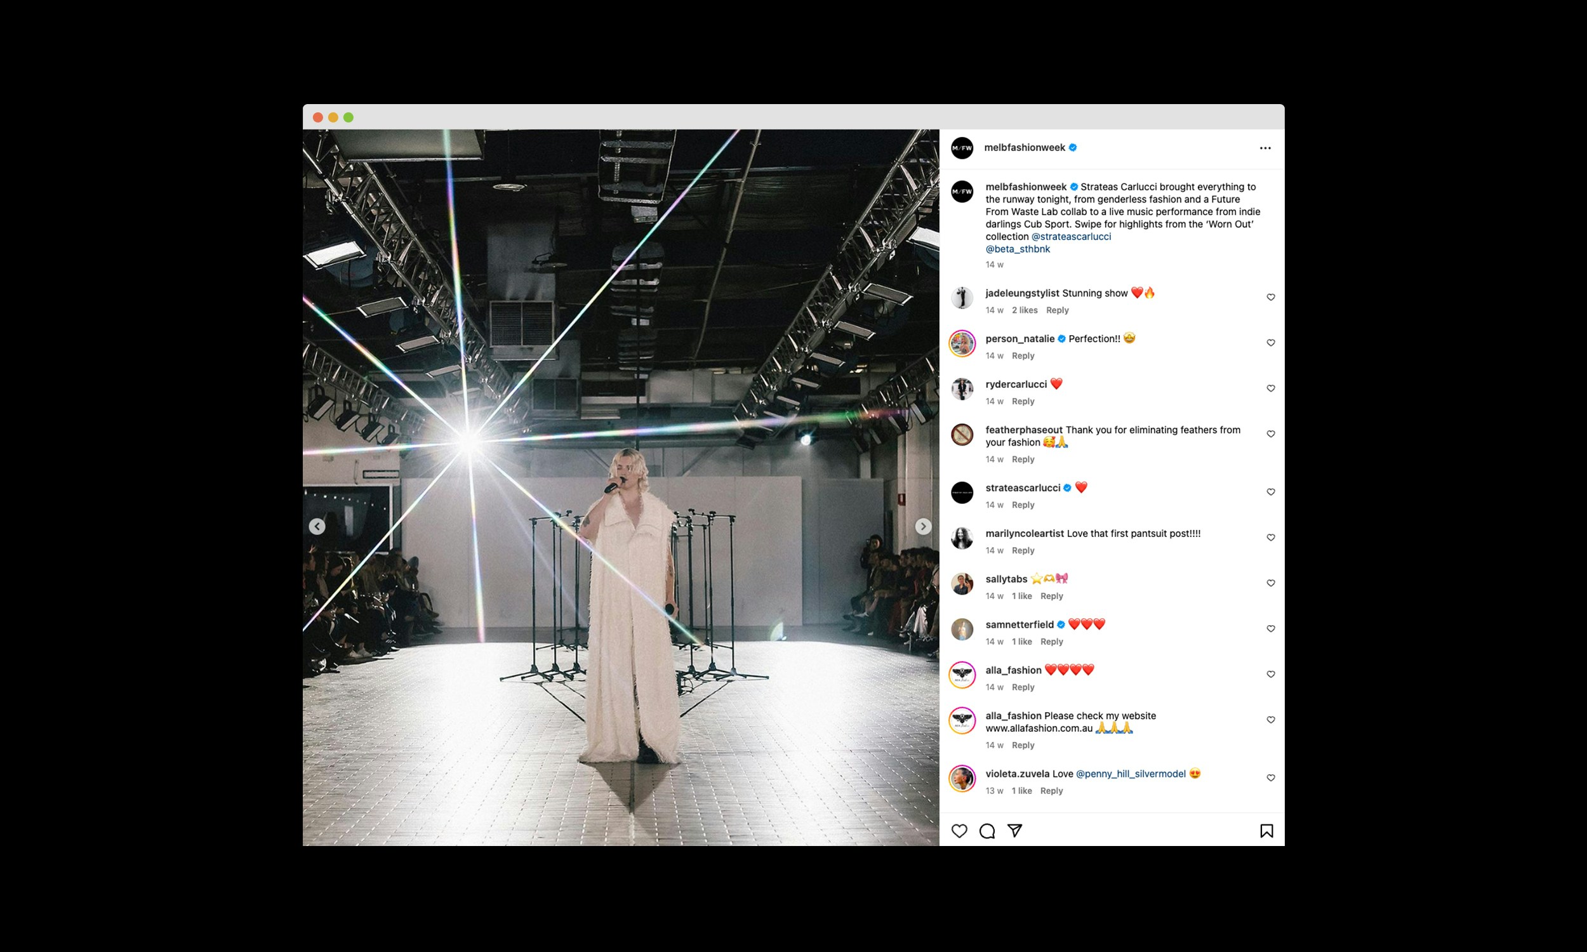
Task: Reply to rydercarlucci's comment
Action: 1023,401
